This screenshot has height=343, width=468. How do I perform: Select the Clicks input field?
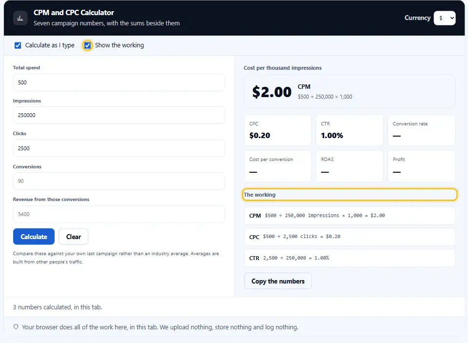[119, 148]
